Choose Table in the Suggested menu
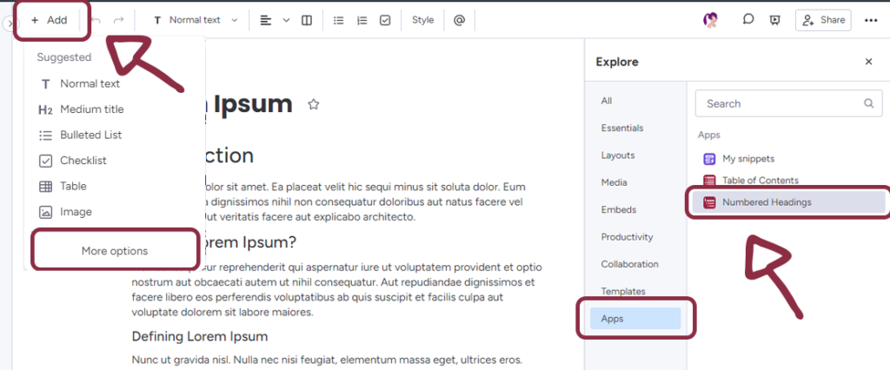This screenshot has height=370, width=890. [x=73, y=186]
